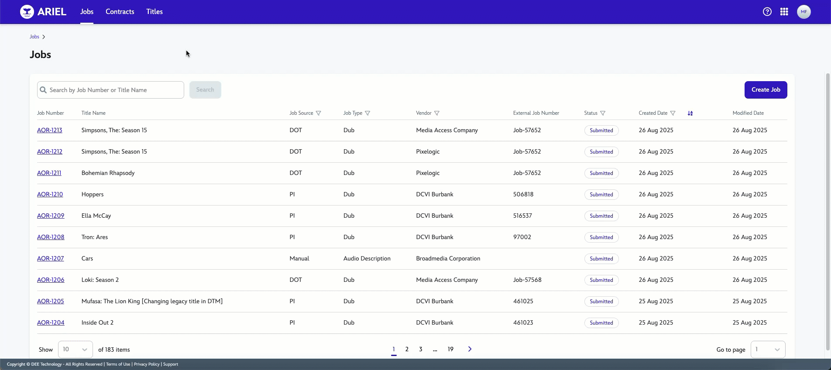
Task: Click the Broadmedia Corporation vendor cell
Action: pyautogui.click(x=448, y=259)
